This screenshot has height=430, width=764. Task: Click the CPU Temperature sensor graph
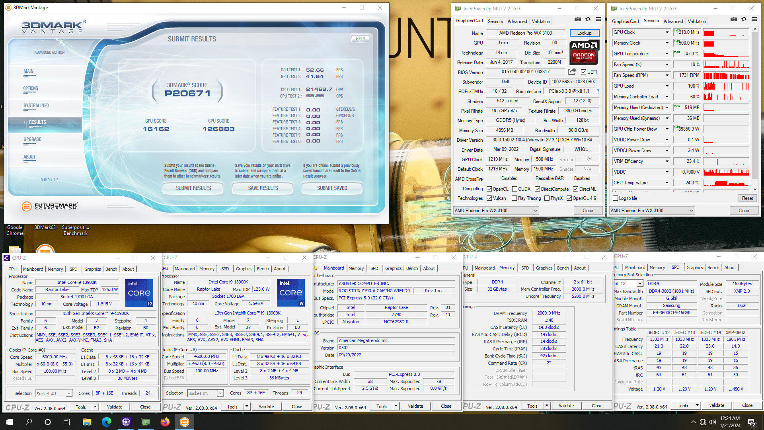pos(726,183)
